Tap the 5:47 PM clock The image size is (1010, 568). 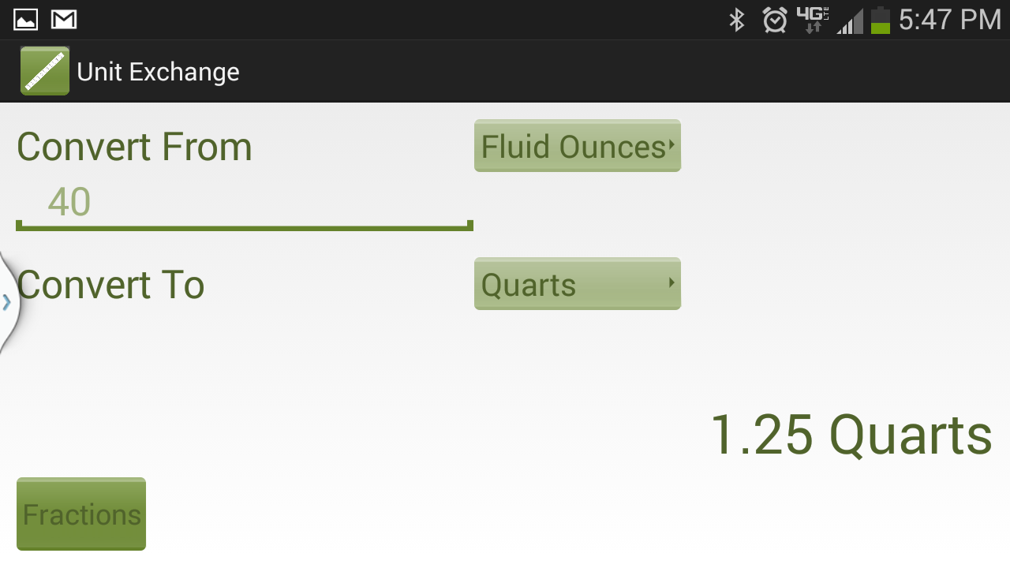(x=950, y=20)
